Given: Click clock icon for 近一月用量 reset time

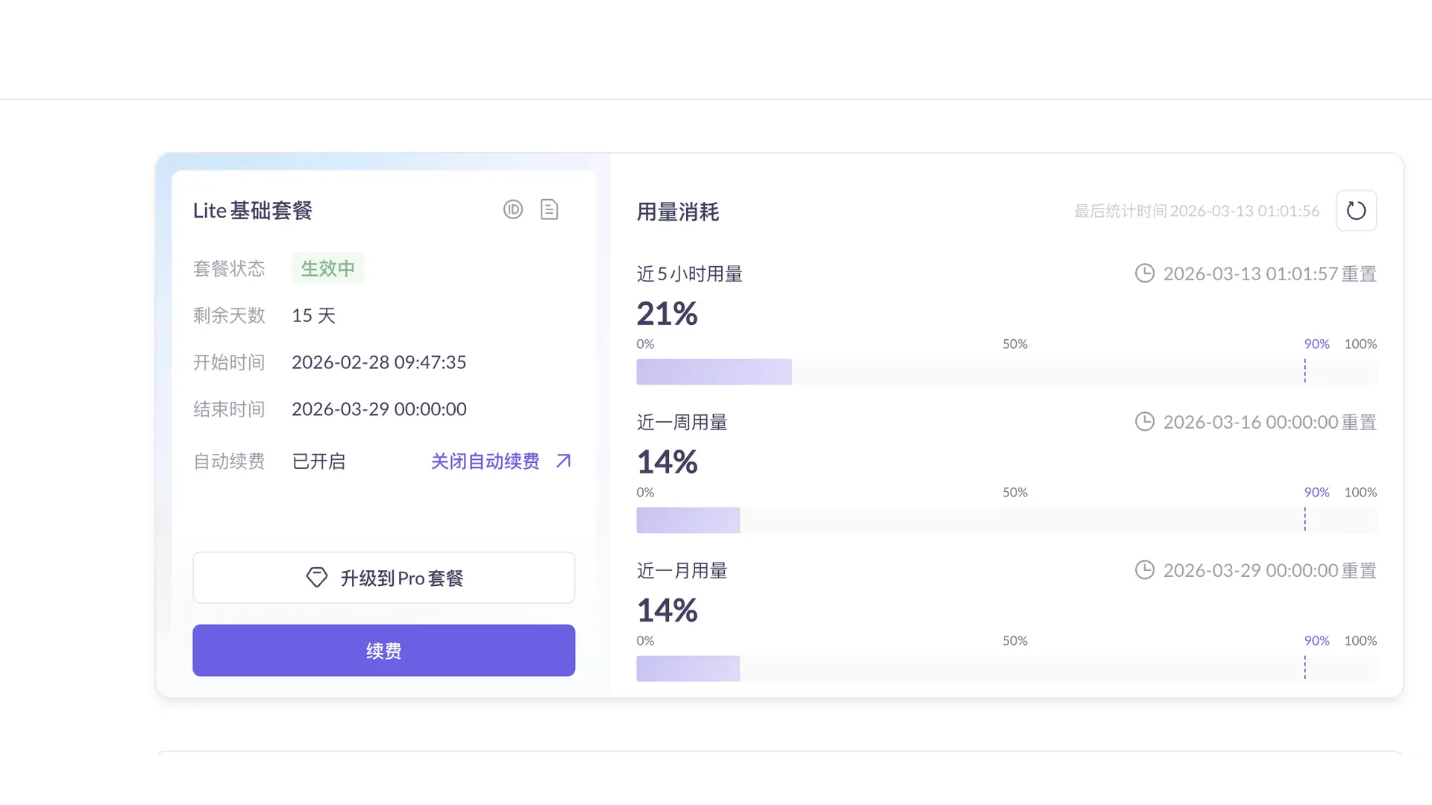Looking at the screenshot, I should pyautogui.click(x=1144, y=570).
